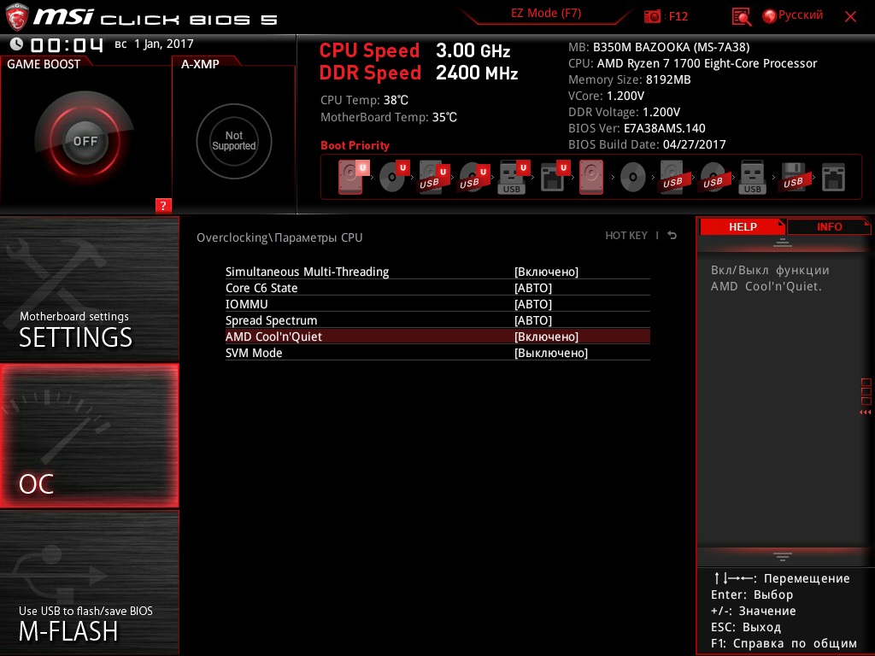This screenshot has width=875, height=656.
Task: Click the A-XMP Not Supported dial
Action: [234, 141]
